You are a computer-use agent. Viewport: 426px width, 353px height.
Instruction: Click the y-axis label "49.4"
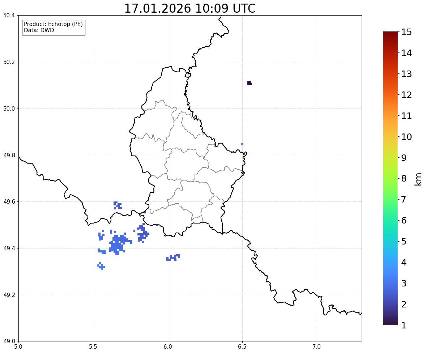pos(9,248)
